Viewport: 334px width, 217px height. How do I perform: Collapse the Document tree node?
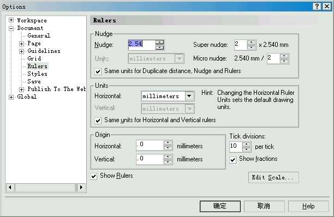coord(11,28)
